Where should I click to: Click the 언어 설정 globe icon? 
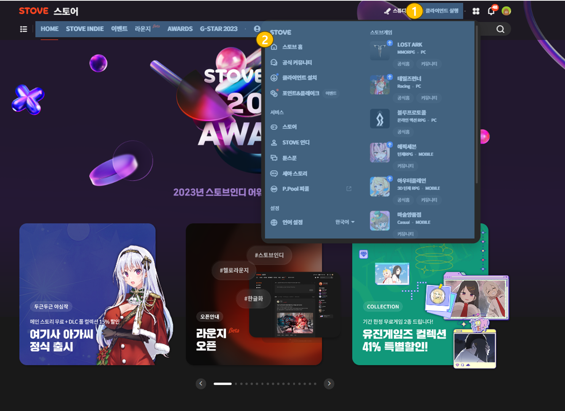coord(274,222)
